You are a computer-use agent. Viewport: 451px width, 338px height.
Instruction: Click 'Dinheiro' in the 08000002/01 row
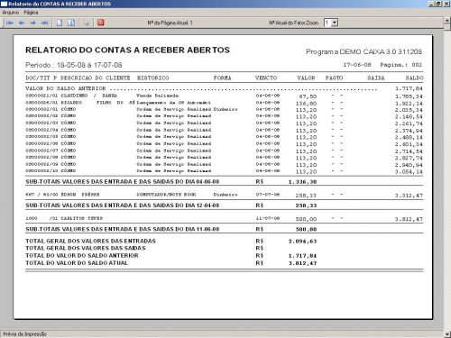[x=225, y=109]
